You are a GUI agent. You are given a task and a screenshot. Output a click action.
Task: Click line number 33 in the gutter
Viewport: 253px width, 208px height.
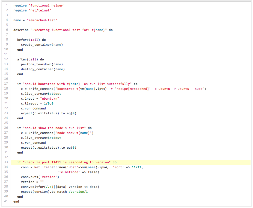pos(6,162)
